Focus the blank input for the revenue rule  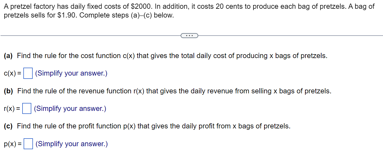coord(27,108)
